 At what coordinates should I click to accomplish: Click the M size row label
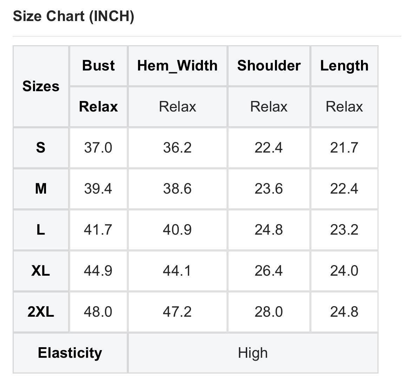coord(41,189)
